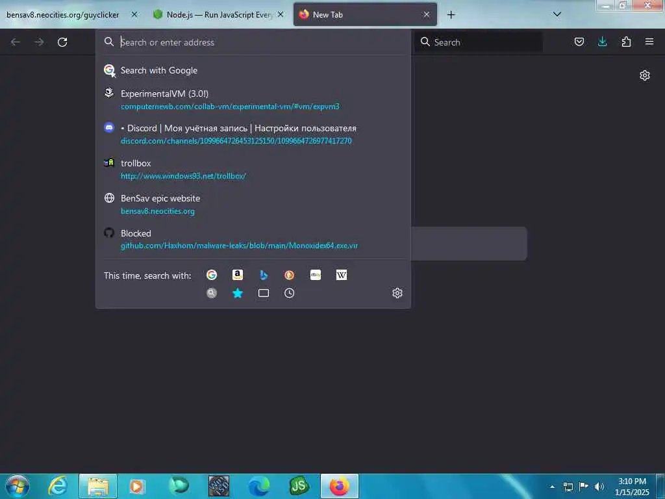Open the Extensions puzzle icon
Screen dimensions: 665x499
click(x=626, y=42)
